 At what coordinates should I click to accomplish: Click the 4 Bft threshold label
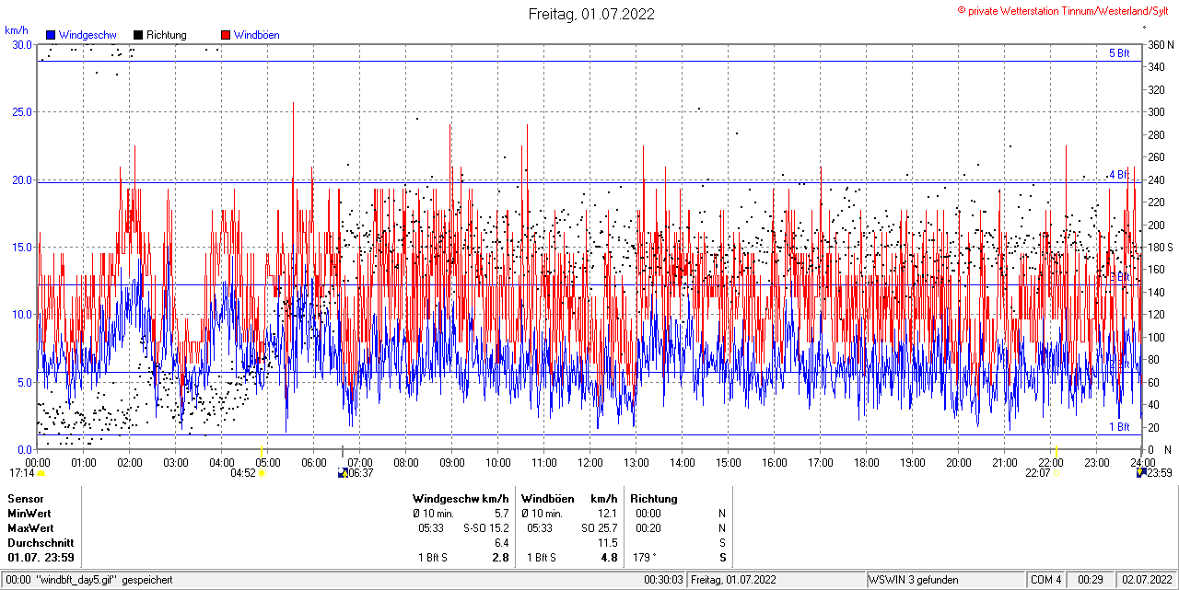1119,174
